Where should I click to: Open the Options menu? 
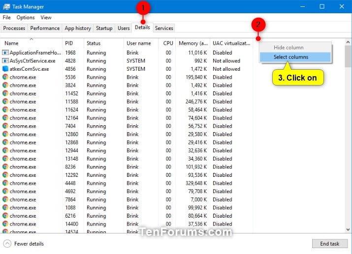coord(26,18)
